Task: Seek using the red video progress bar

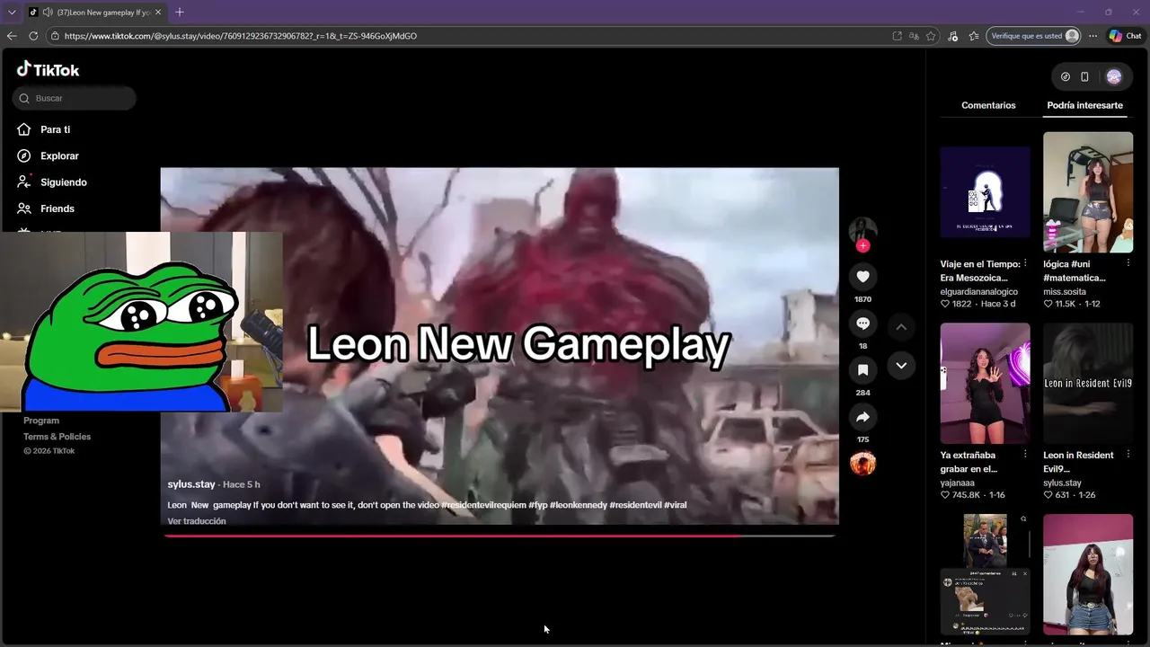Action: tap(500, 536)
